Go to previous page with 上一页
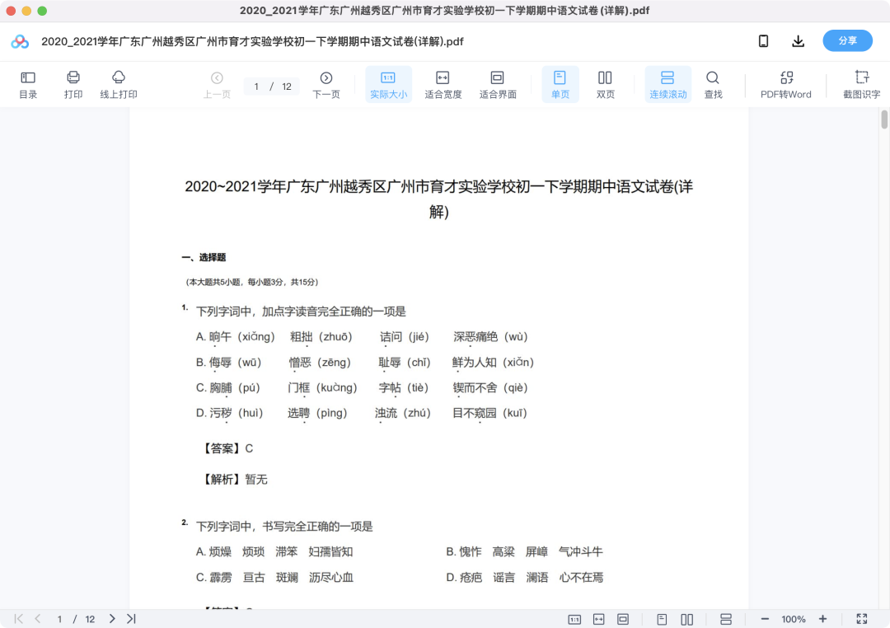The width and height of the screenshot is (890, 628). [x=217, y=85]
